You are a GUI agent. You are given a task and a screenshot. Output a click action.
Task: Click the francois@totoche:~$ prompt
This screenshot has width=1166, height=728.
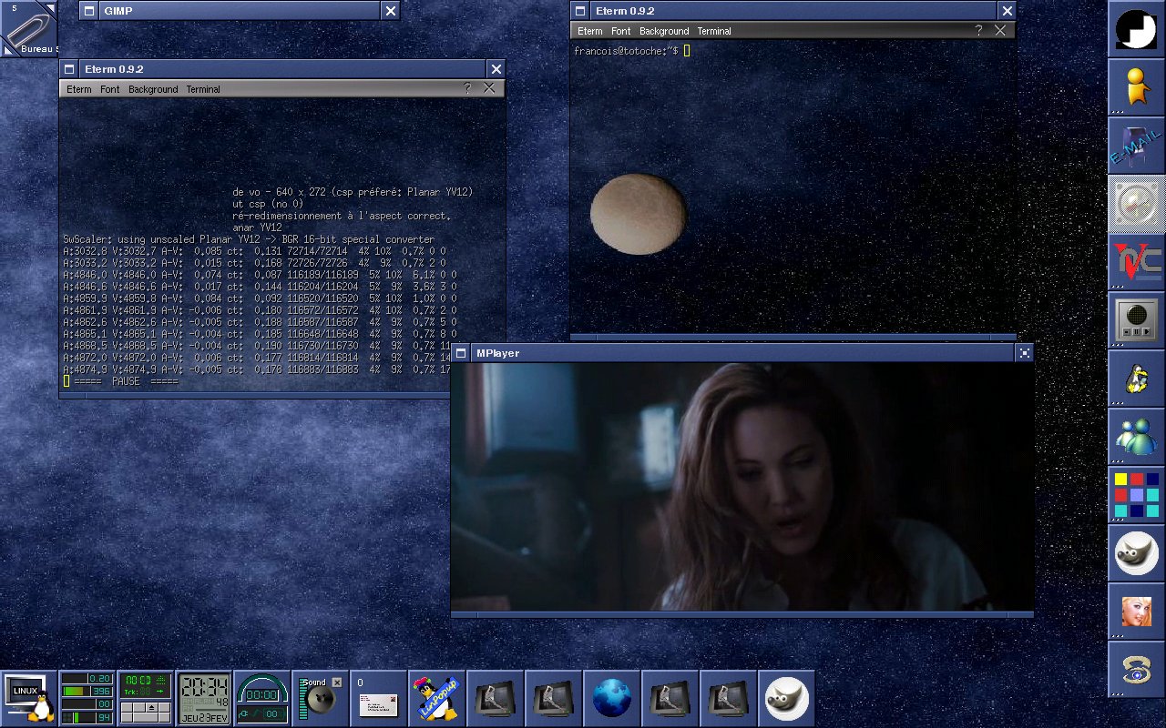coord(626,51)
